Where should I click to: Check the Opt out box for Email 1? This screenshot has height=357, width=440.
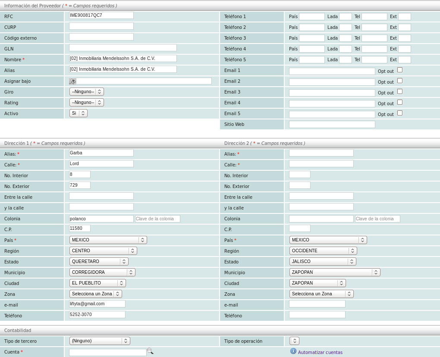pos(400,70)
